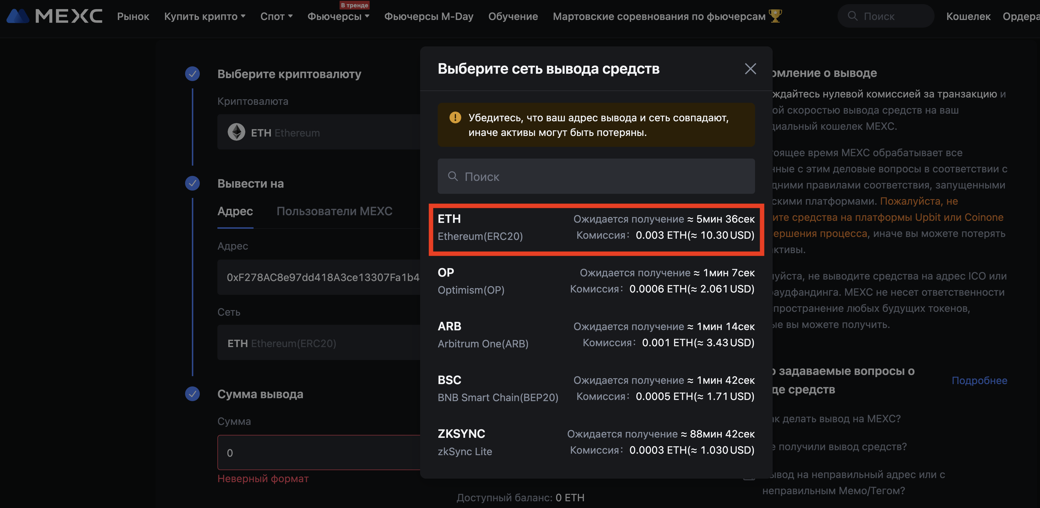Click the yellow warning exclamation icon
The image size is (1040, 508).
click(x=455, y=117)
